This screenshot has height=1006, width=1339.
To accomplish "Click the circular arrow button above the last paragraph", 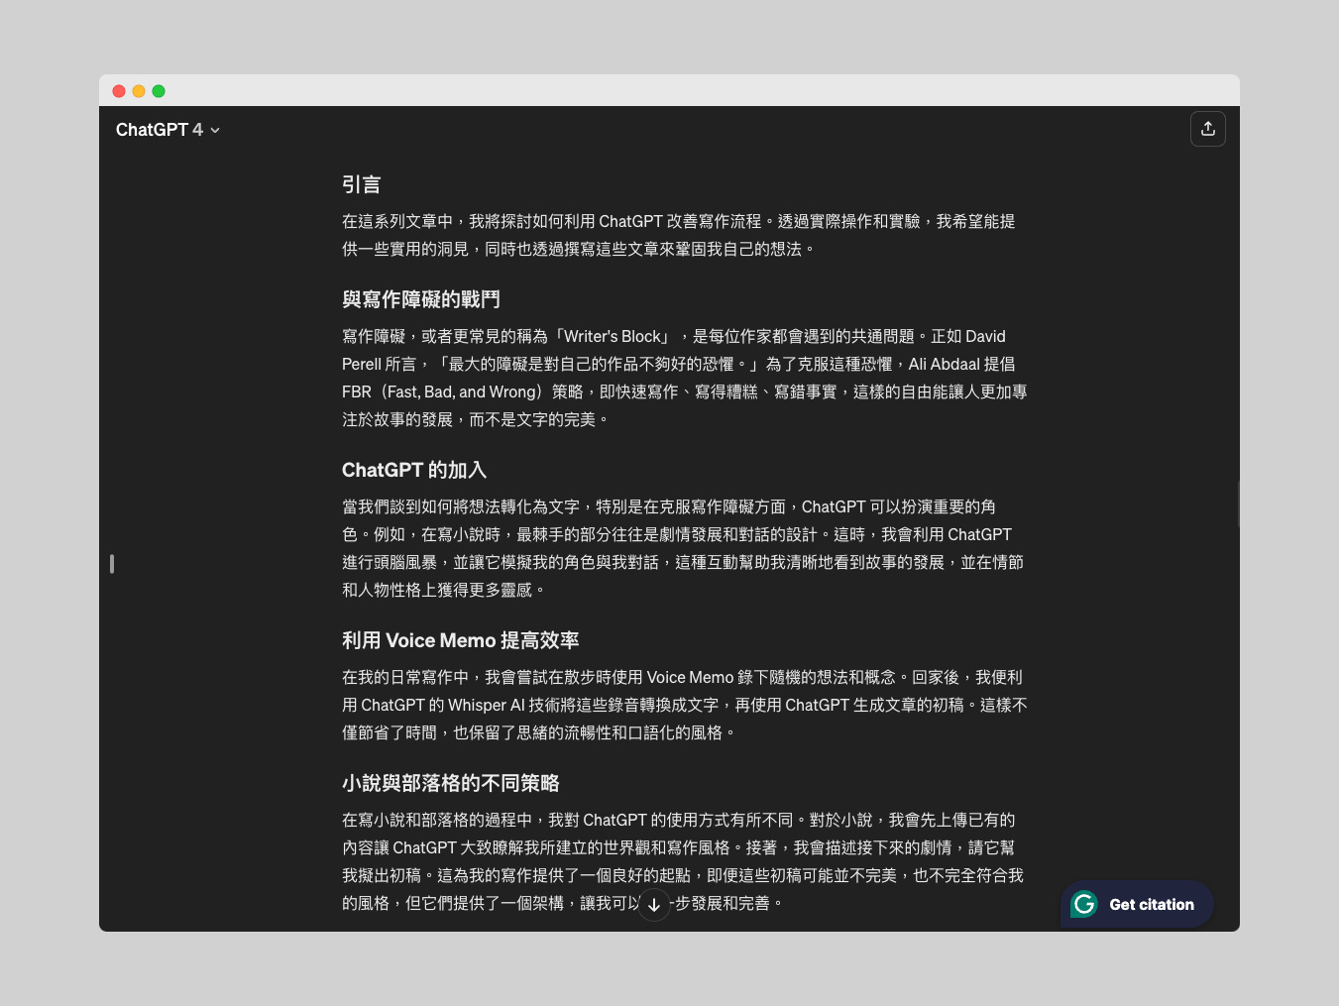I will [653, 905].
